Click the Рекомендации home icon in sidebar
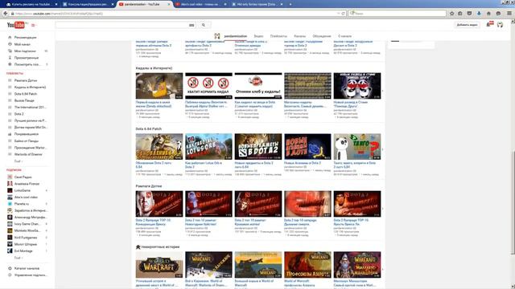 (x=10, y=38)
